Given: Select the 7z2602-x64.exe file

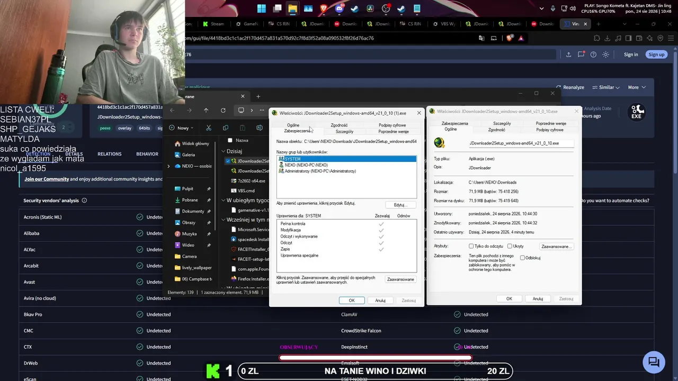Looking at the screenshot, I should (x=249, y=181).
